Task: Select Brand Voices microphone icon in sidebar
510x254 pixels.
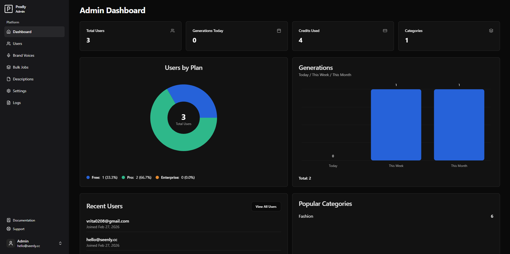Action: pyautogui.click(x=8, y=55)
